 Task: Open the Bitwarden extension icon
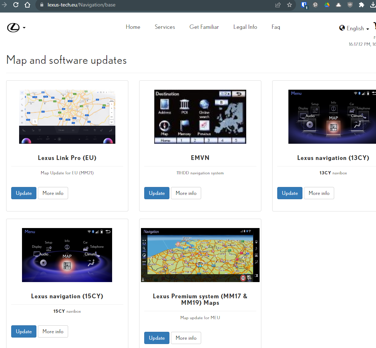304,5
